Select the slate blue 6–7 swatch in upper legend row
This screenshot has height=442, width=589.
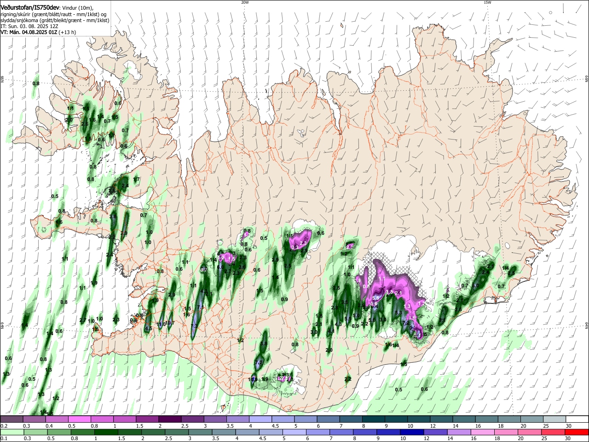tap(328, 419)
